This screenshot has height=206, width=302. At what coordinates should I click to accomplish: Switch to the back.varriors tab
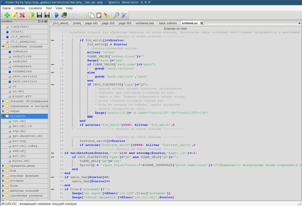coord(168,23)
